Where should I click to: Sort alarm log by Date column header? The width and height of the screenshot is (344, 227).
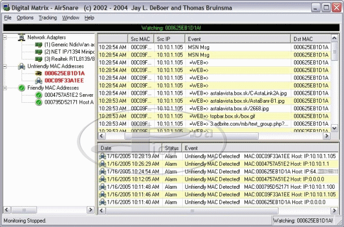tap(106, 148)
